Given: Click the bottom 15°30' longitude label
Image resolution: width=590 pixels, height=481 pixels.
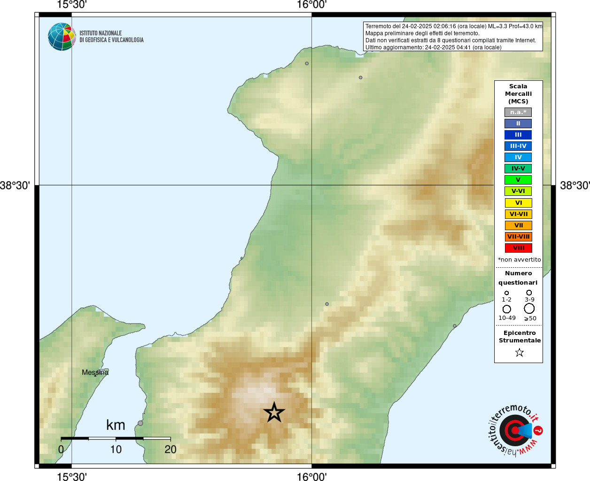Looking at the screenshot, I should tap(71, 477).
